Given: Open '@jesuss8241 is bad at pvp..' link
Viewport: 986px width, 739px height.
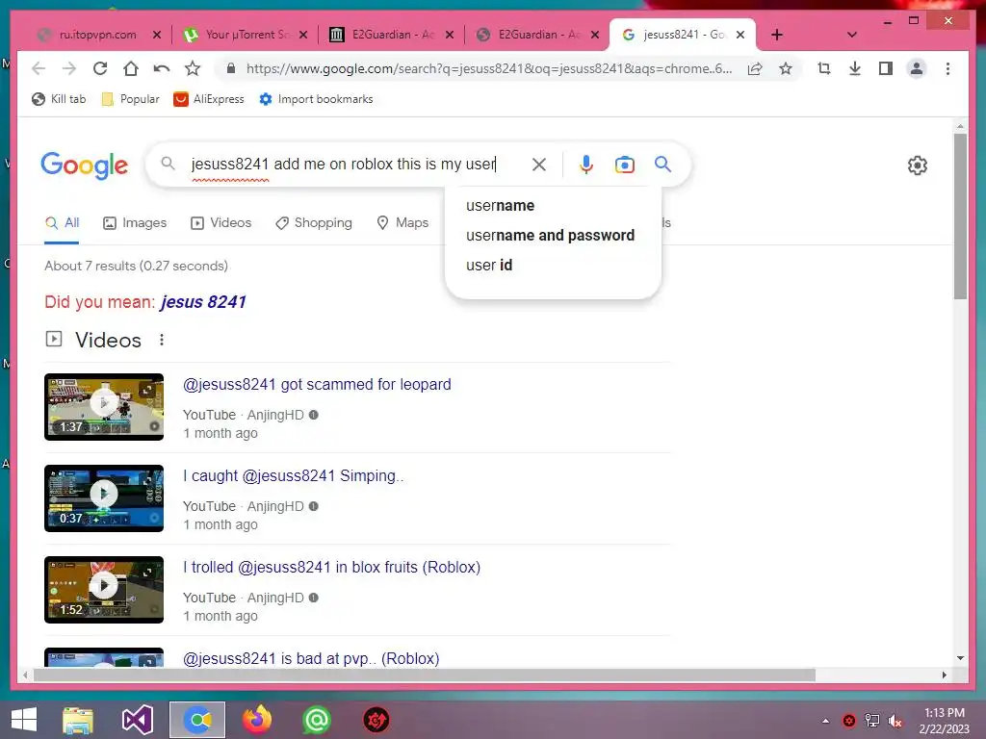Looking at the screenshot, I should tap(311, 658).
